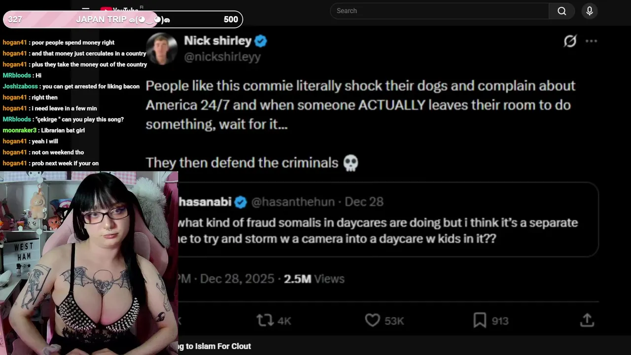The height and width of the screenshot is (355, 631).
Task: Share the post via the upload arrow icon
Action: tap(587, 320)
